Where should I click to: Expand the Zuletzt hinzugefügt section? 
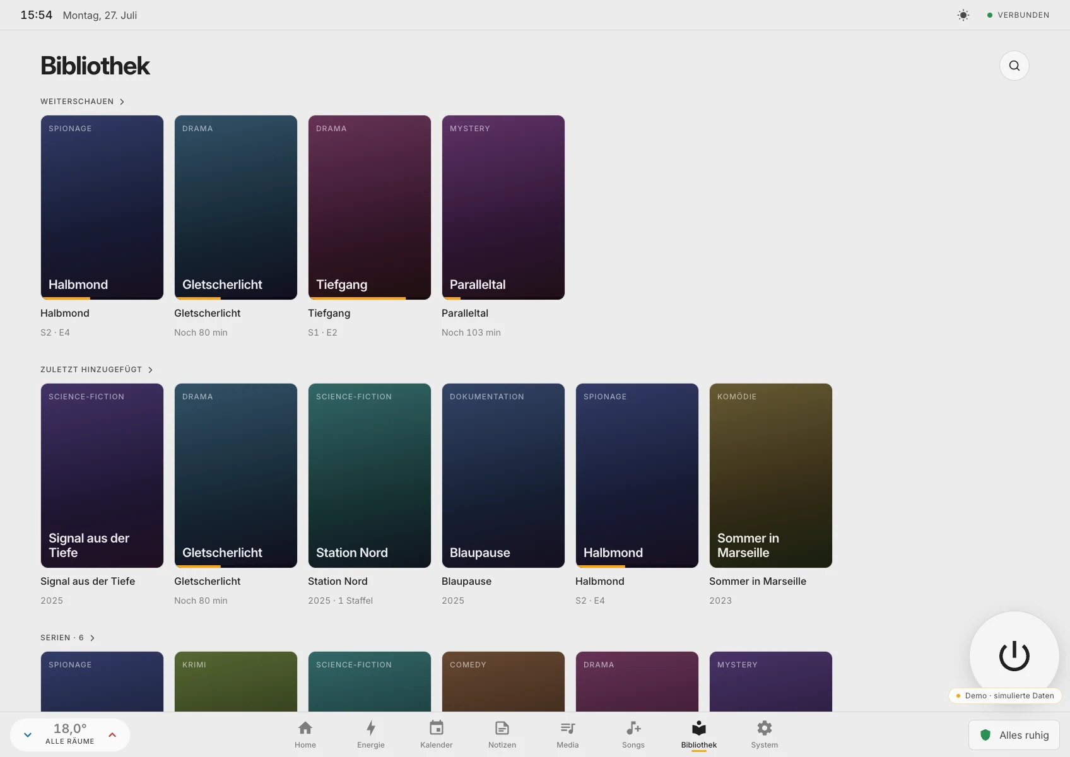tap(97, 370)
